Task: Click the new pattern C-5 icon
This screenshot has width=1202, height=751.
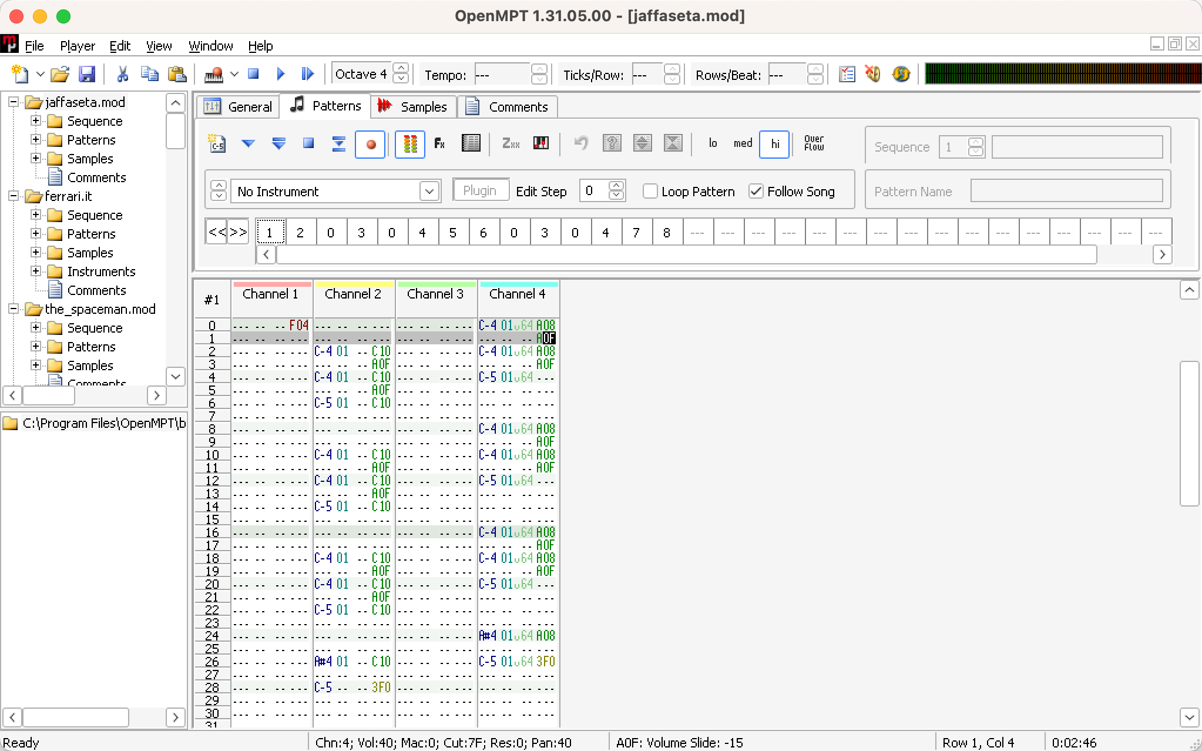Action: click(x=217, y=144)
